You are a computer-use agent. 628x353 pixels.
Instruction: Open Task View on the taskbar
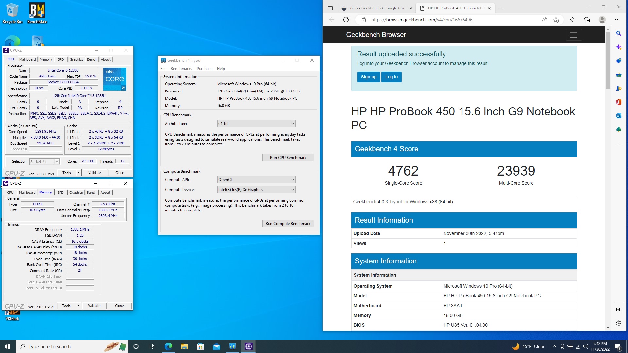(x=151, y=346)
